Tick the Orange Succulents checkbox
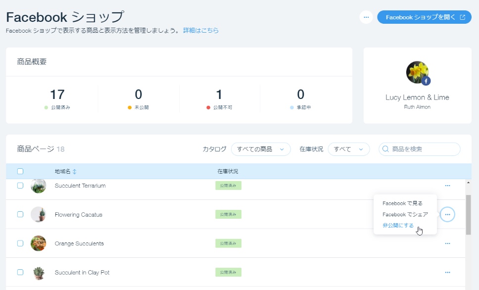479x290 pixels. pyautogui.click(x=20, y=243)
